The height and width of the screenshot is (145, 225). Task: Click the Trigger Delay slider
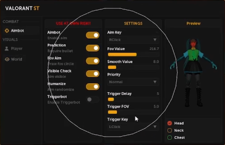tap(133, 99)
